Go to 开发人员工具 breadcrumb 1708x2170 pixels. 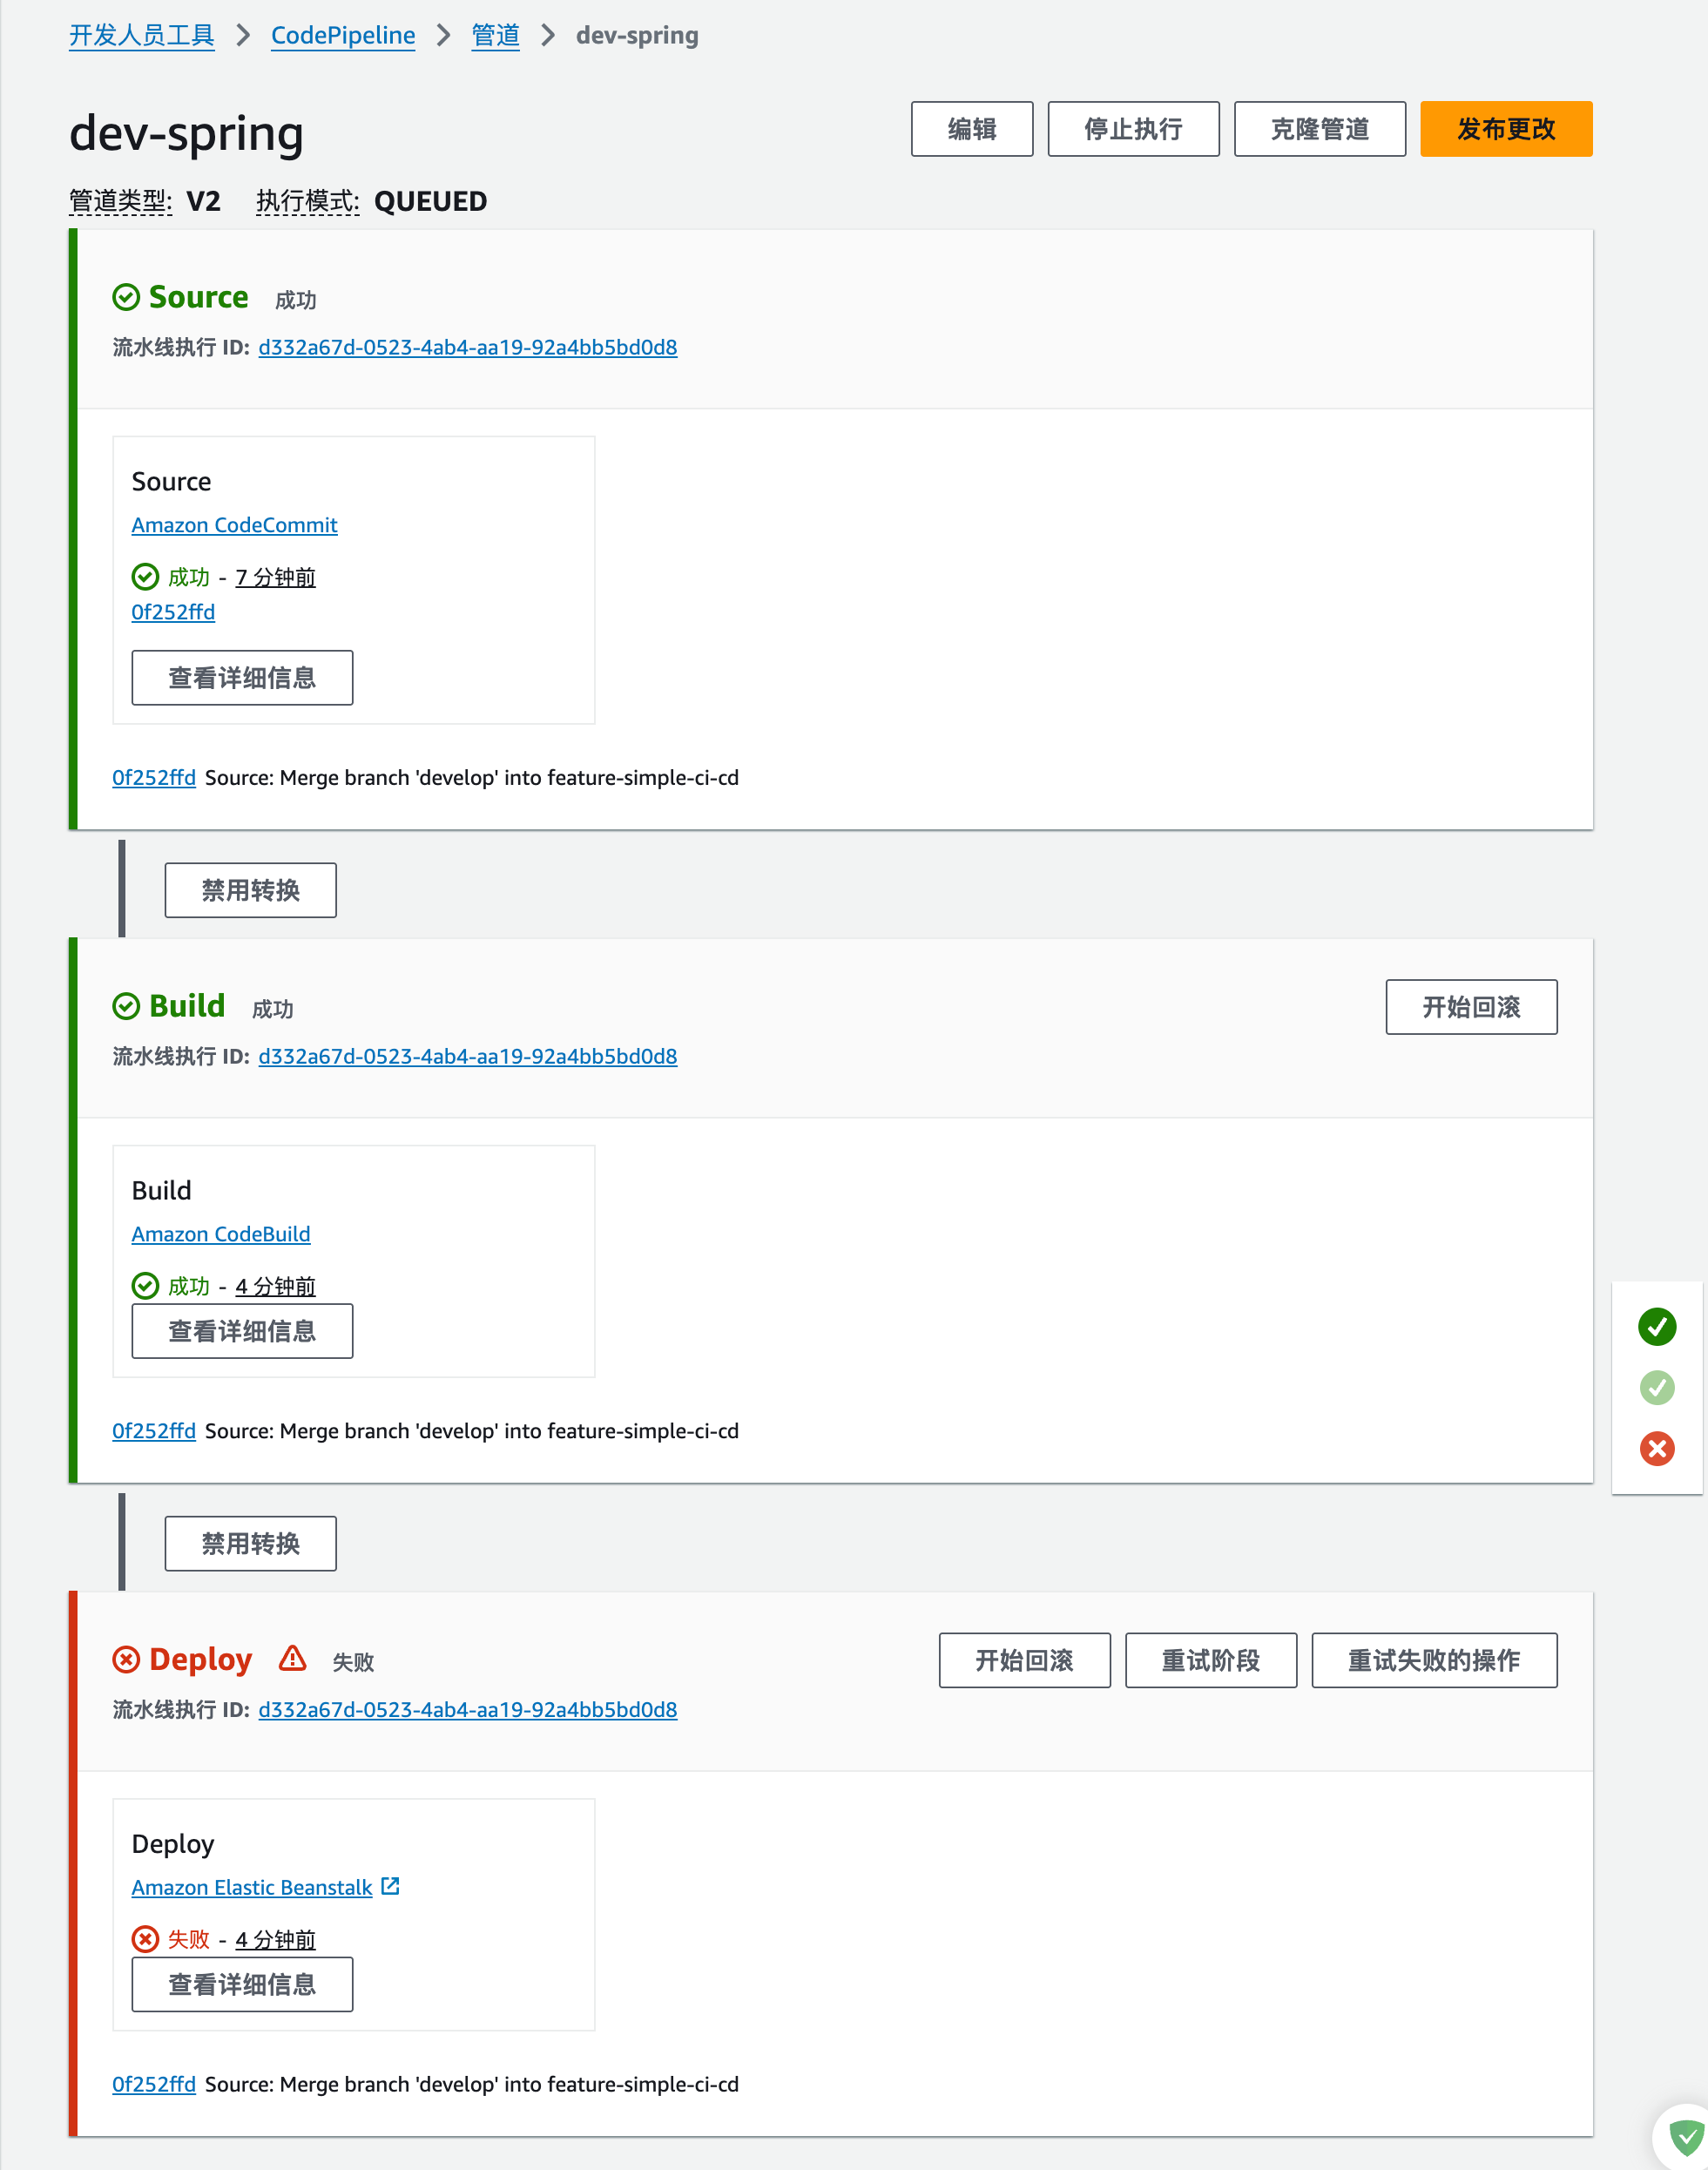141,36
